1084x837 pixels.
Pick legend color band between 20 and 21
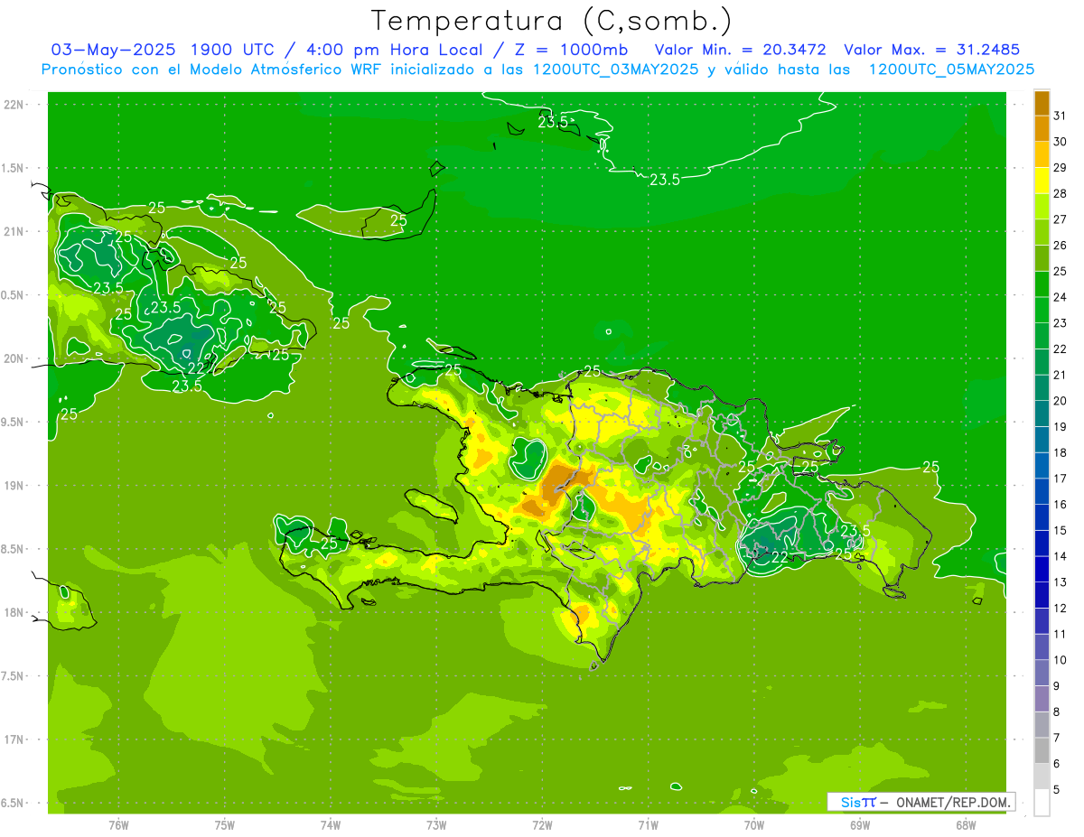(x=1042, y=387)
